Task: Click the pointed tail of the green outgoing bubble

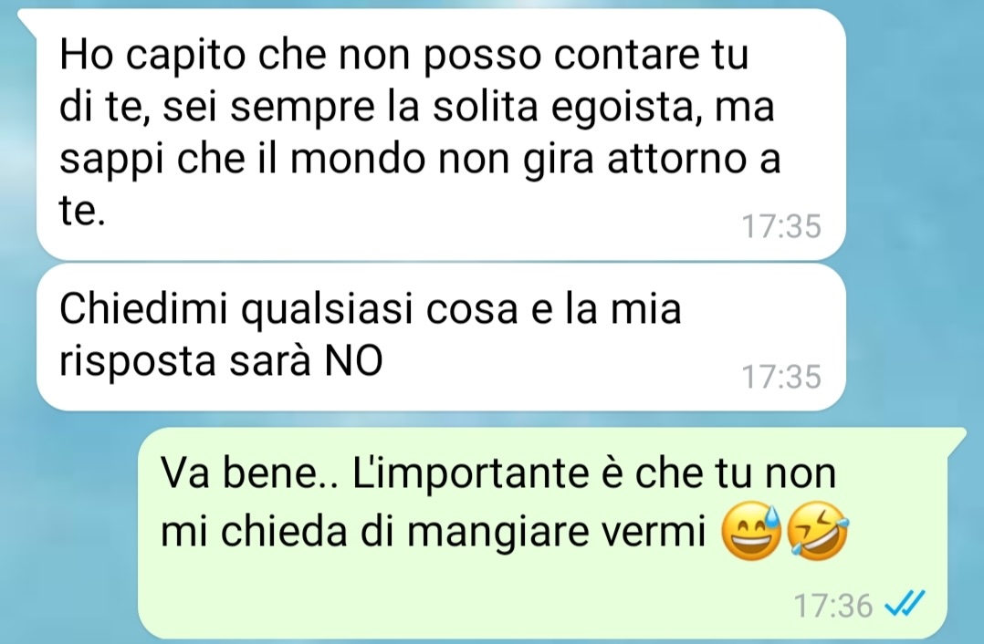Action: (957, 438)
